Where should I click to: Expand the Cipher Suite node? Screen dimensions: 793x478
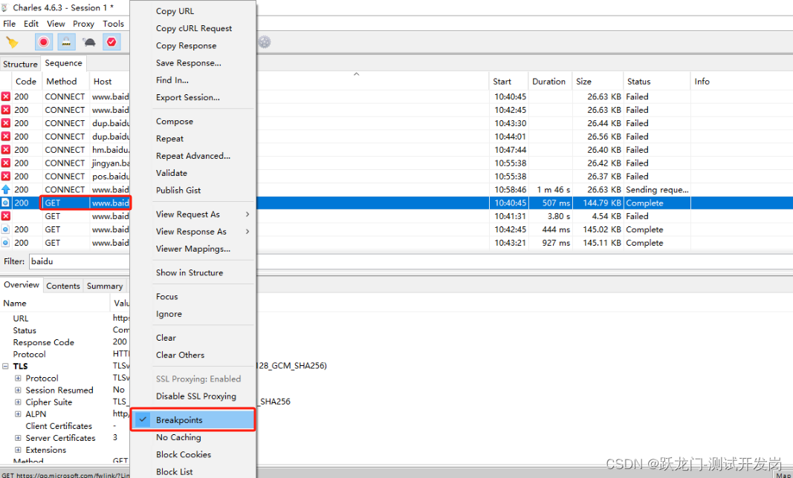coord(18,402)
